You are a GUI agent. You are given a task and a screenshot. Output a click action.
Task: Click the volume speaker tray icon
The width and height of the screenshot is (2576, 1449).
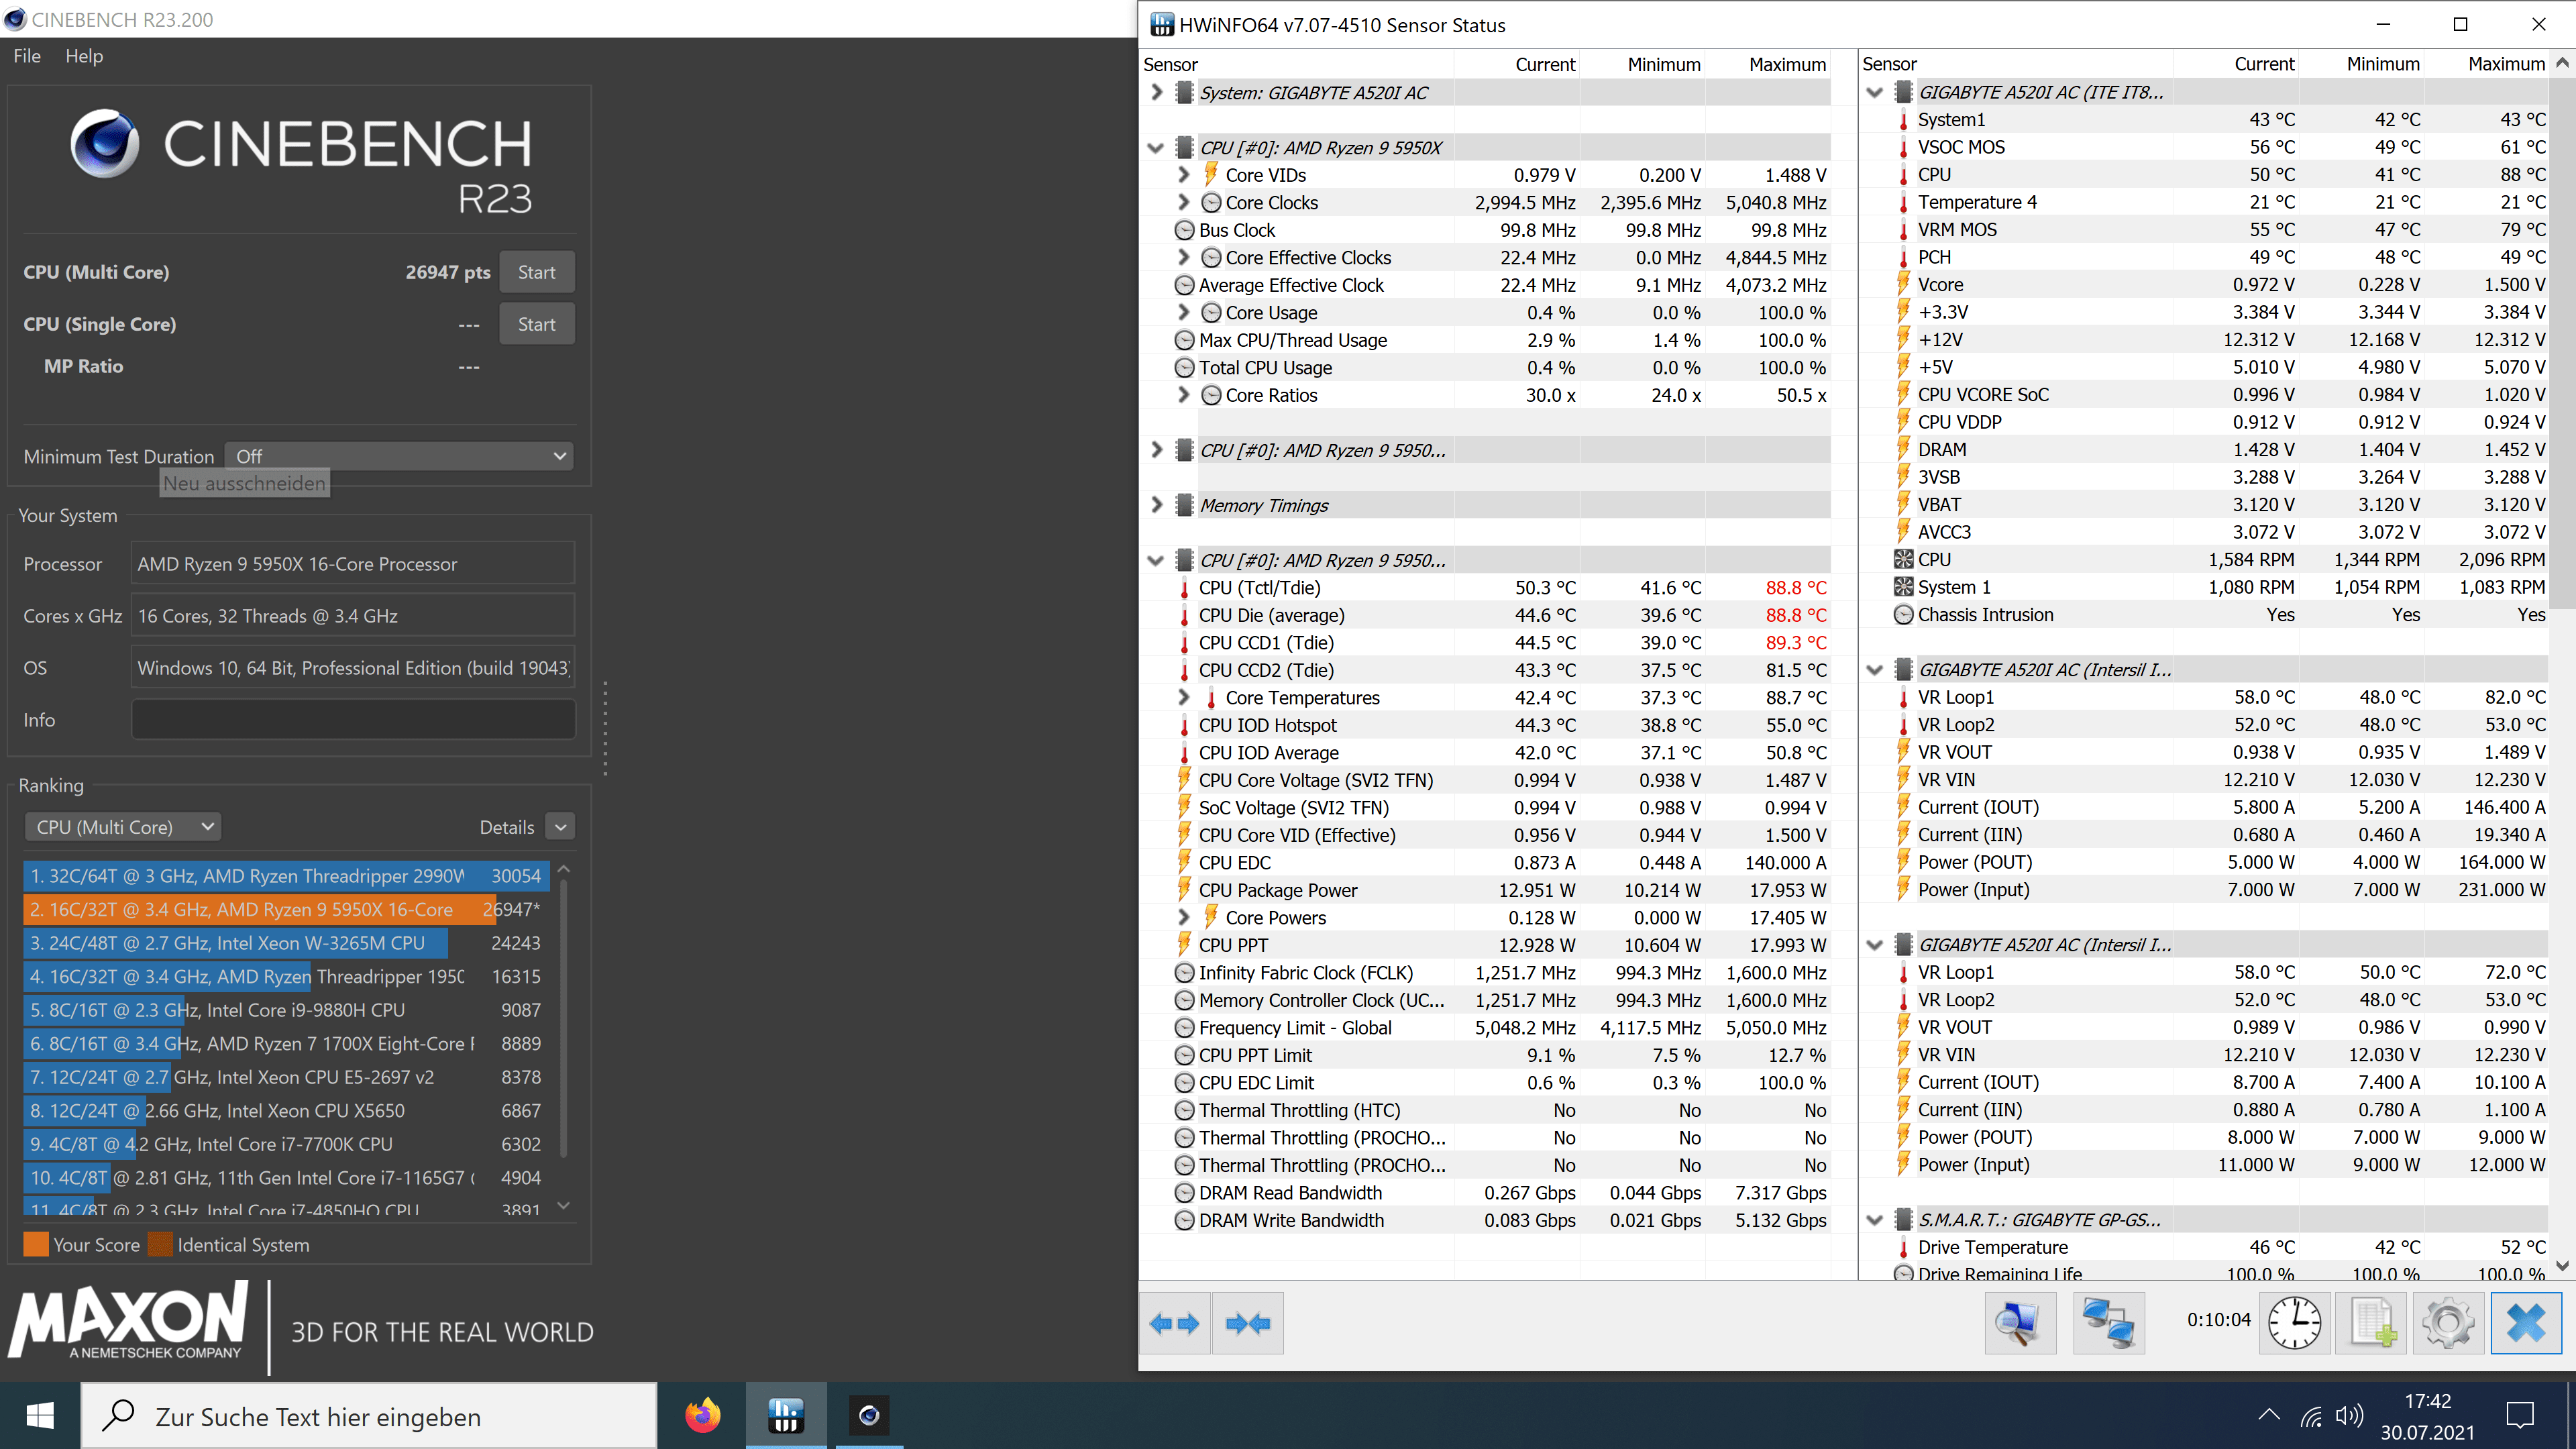(2349, 1416)
